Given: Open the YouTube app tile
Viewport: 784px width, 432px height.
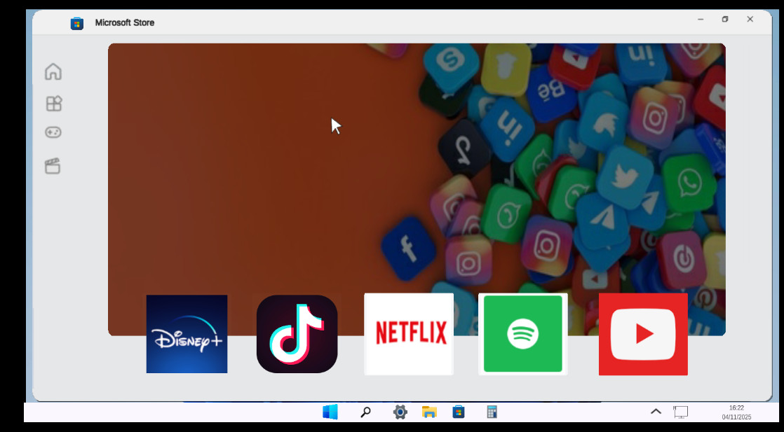Looking at the screenshot, I should point(643,333).
